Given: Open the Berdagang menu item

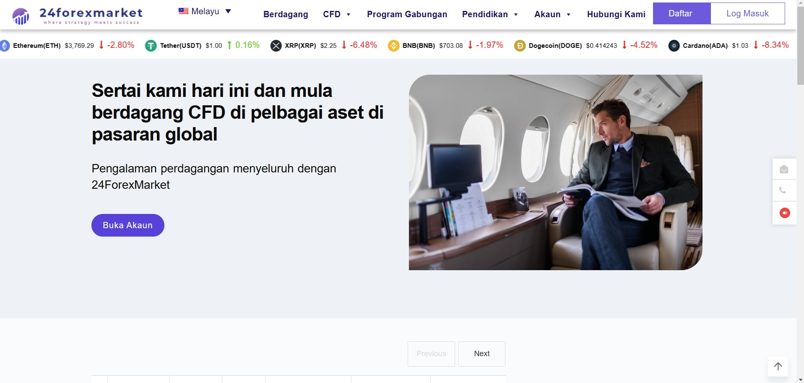Looking at the screenshot, I should [286, 14].
